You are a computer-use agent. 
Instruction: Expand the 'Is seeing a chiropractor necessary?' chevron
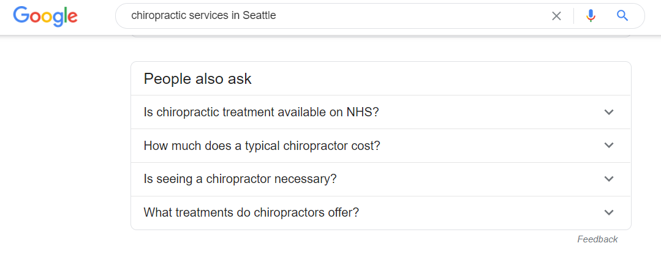pyautogui.click(x=609, y=179)
